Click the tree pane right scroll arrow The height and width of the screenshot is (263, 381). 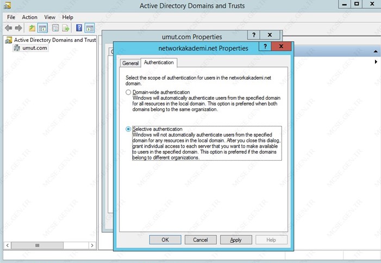(92, 246)
